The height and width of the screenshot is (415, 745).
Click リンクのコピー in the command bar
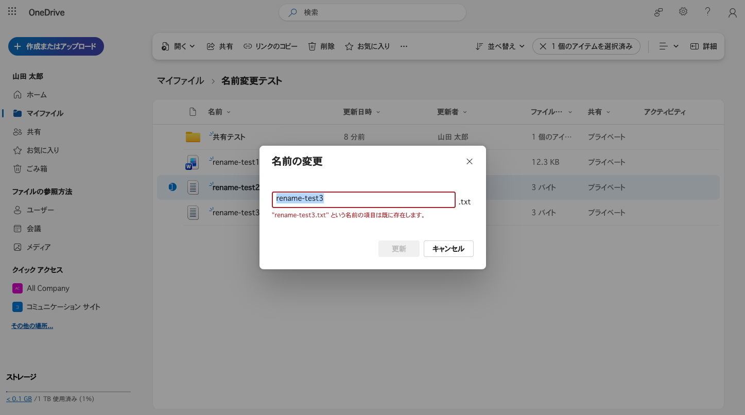(x=271, y=46)
